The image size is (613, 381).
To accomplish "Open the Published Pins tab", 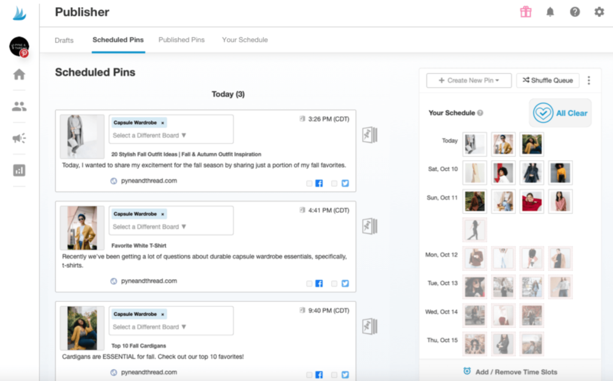I will (x=181, y=40).
